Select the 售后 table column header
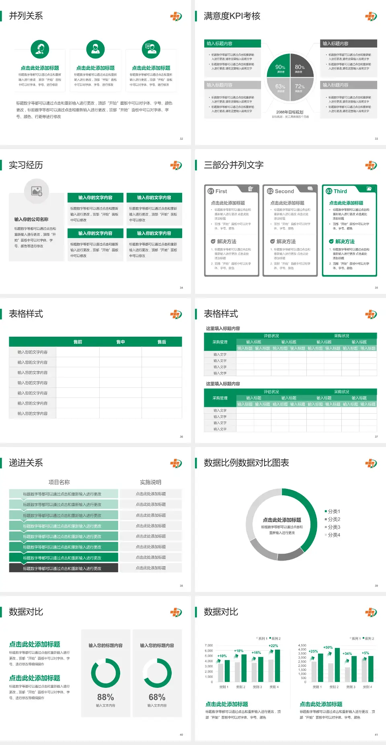Screen dimensions: 386x745 click(162, 342)
